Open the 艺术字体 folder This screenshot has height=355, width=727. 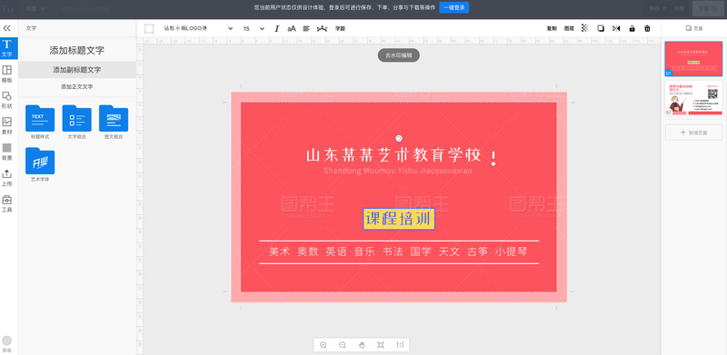(x=40, y=164)
